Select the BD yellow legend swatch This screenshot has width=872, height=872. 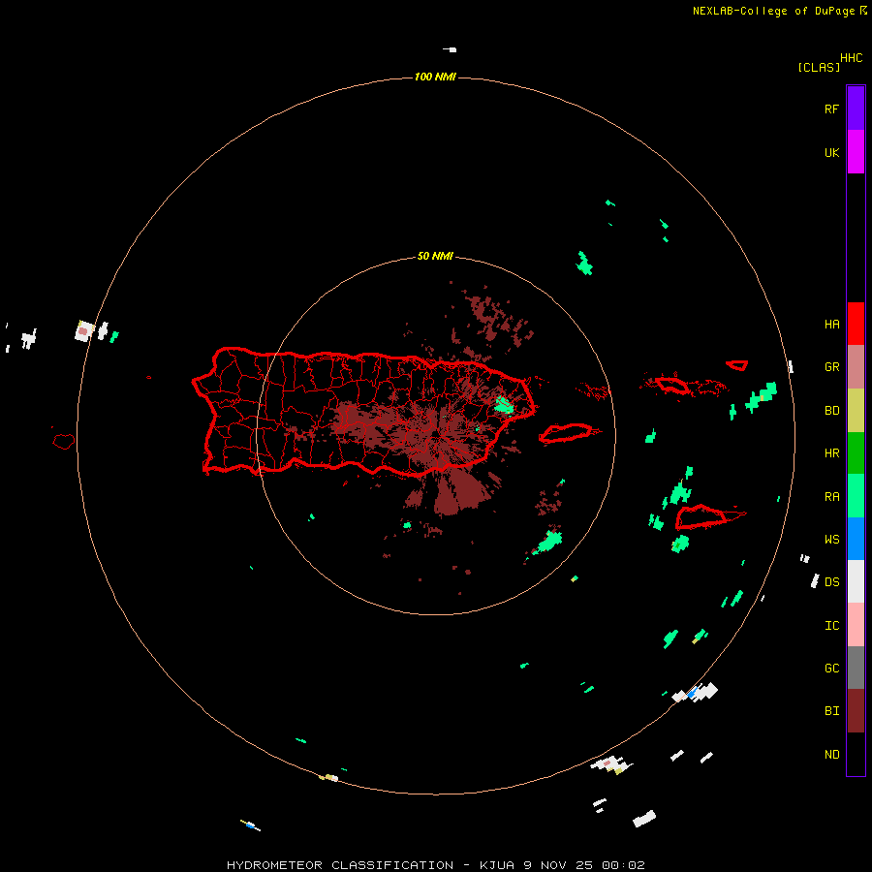coord(856,411)
